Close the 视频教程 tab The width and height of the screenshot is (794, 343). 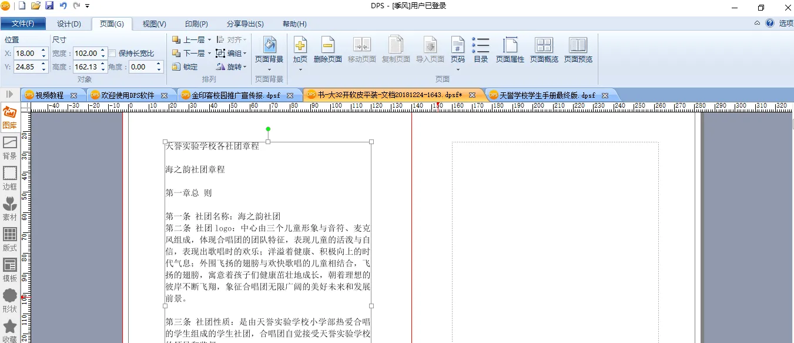coord(73,95)
